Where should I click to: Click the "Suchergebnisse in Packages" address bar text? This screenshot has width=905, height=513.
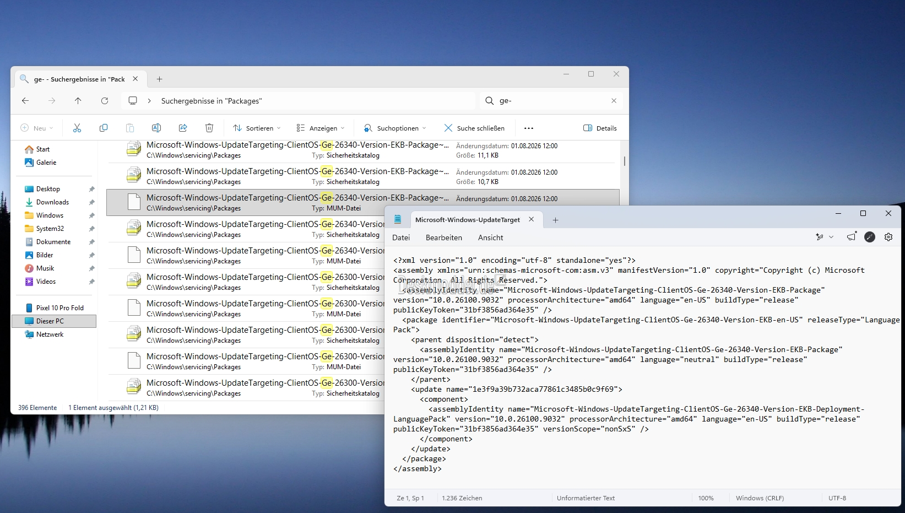[x=212, y=101]
